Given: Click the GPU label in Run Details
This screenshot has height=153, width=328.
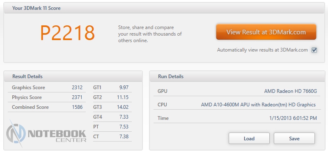Looking at the screenshot, I should 163,91.
